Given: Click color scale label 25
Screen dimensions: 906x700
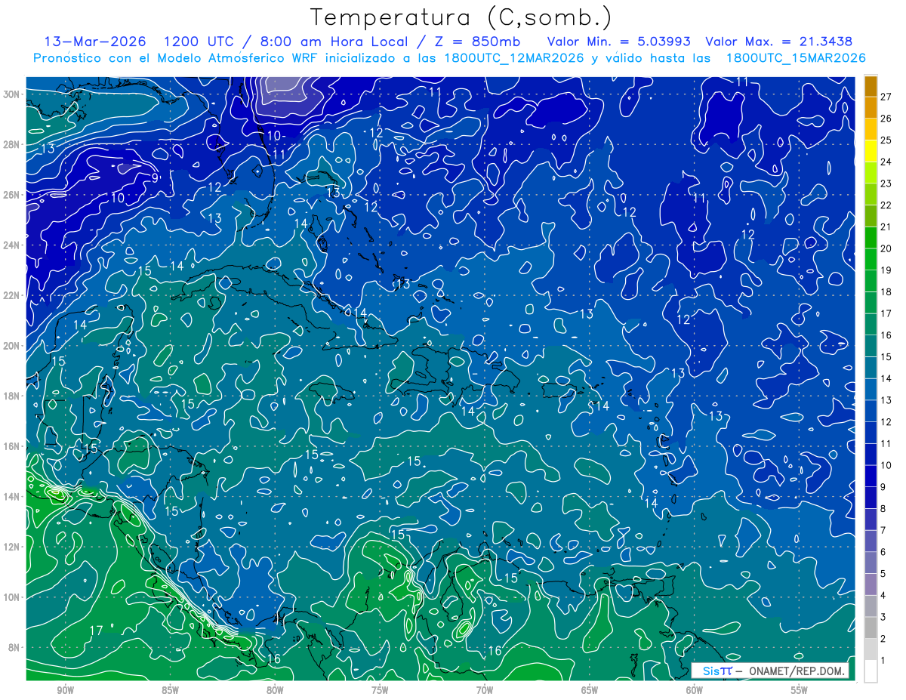Looking at the screenshot, I should point(886,140).
